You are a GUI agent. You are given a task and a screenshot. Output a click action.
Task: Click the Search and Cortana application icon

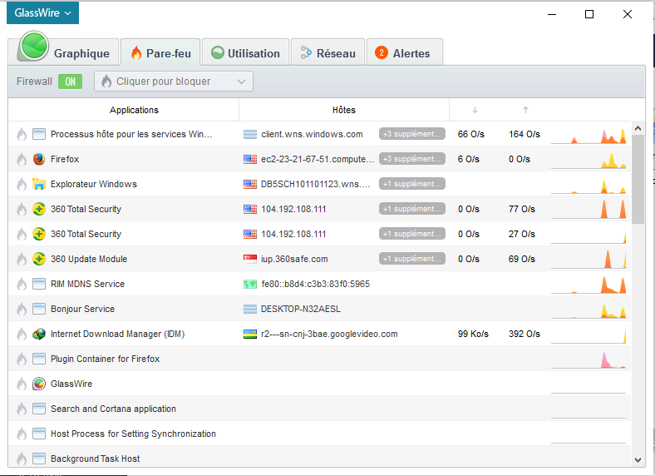click(39, 409)
